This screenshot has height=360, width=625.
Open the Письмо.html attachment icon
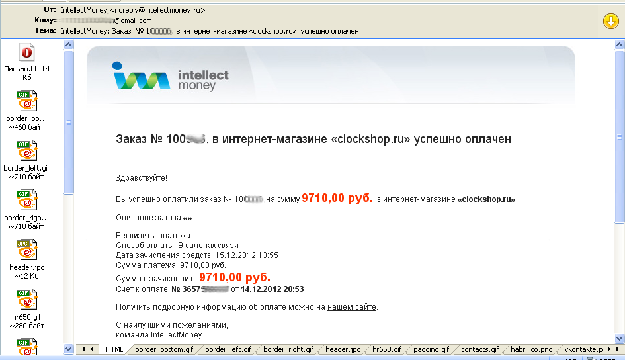click(26, 52)
